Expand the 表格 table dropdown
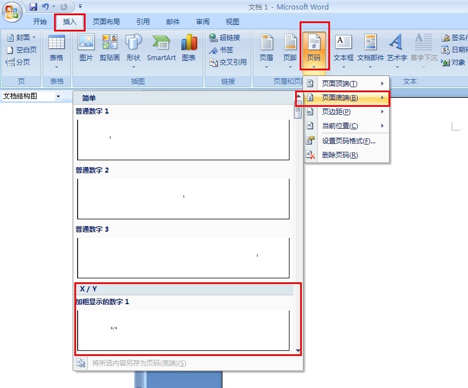 (x=56, y=67)
